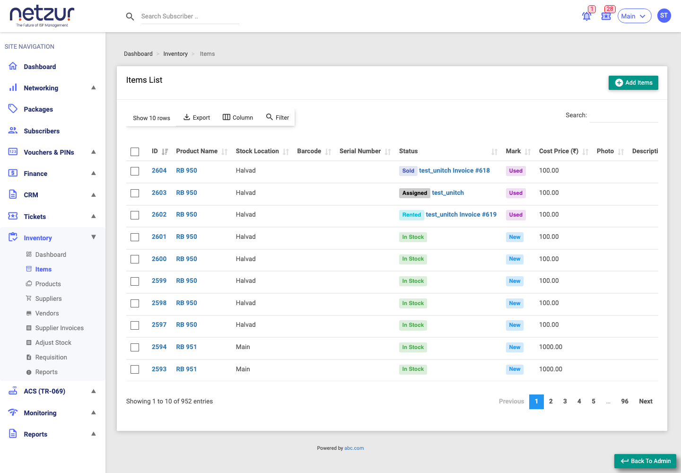The image size is (681, 473).
Task: Open the Column visibility button
Action: point(238,117)
